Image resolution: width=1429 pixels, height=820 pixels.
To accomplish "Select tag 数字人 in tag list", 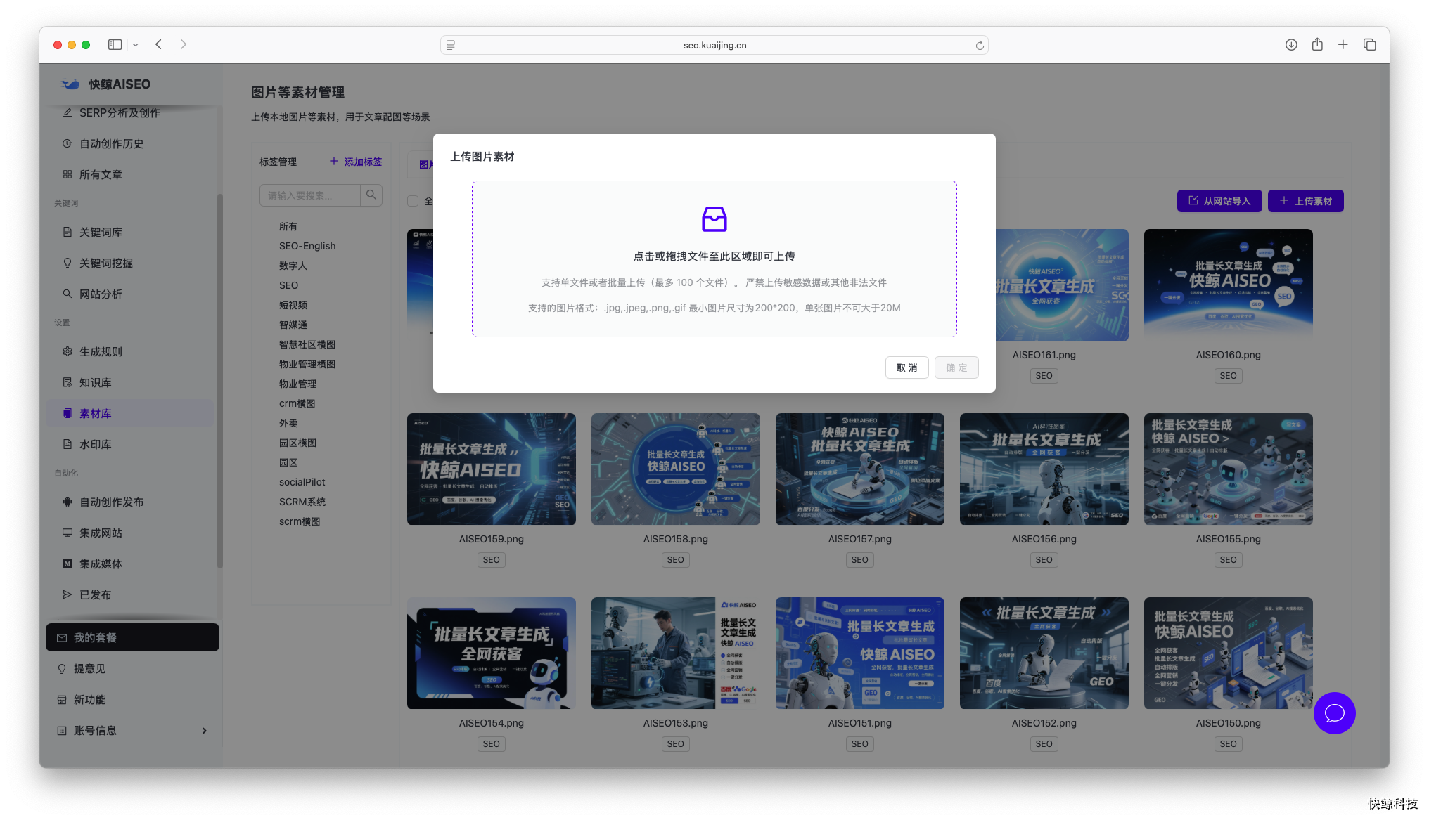I will [293, 266].
